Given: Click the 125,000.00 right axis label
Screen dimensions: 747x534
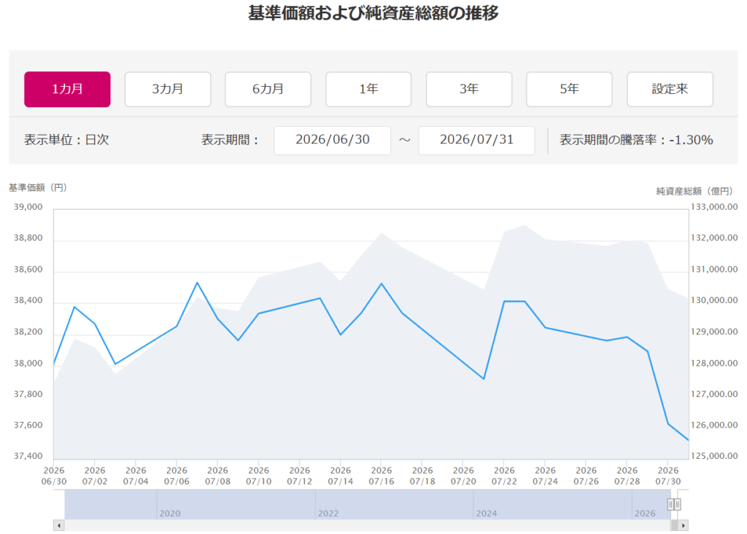Looking at the screenshot, I should pos(714,456).
